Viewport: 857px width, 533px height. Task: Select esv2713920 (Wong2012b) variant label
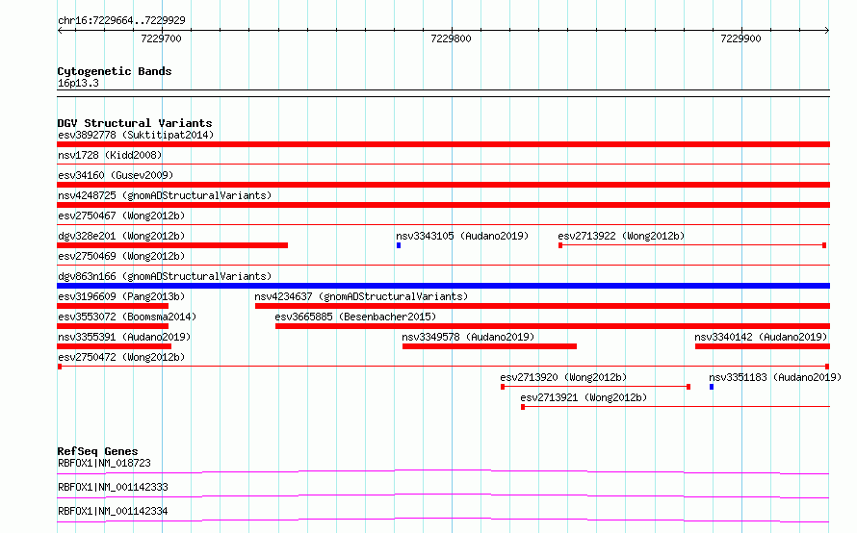click(x=563, y=377)
